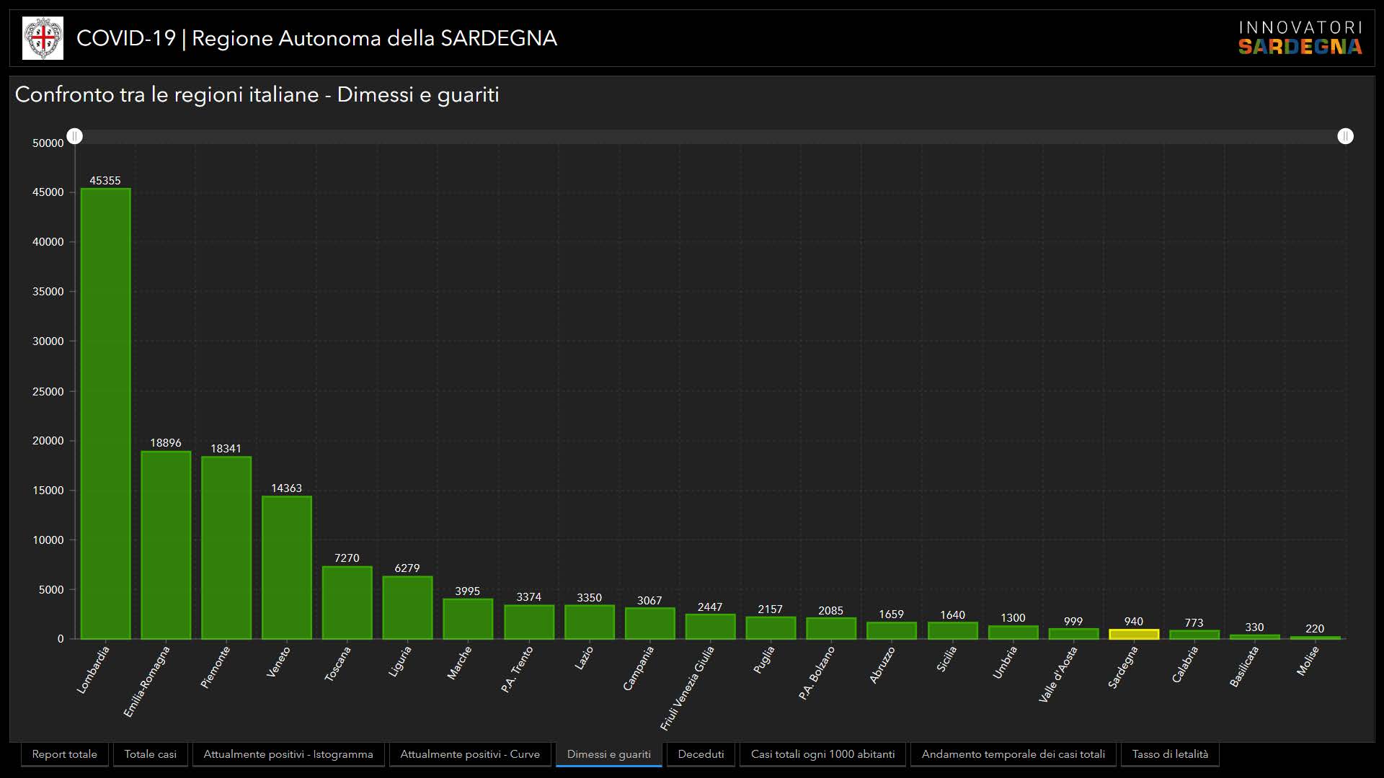Click the Piemonte bar labeled 18341
Screen dimensions: 1384x778
click(x=226, y=547)
